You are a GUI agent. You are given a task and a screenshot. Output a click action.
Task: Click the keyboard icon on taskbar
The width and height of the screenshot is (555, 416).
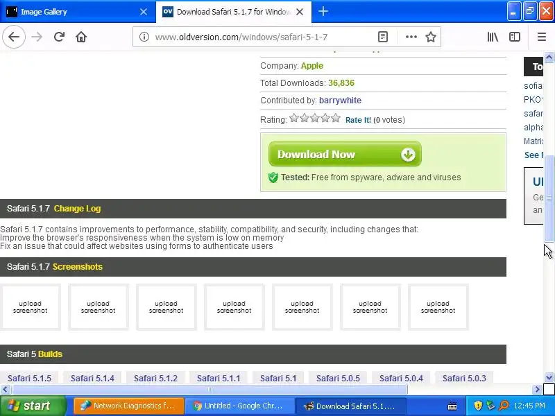452,406
